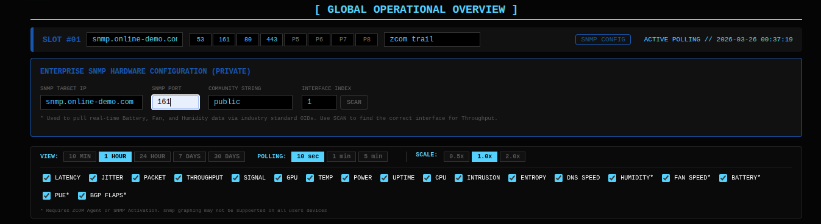Uncheck the BATTERY* checkbox

pos(723,178)
